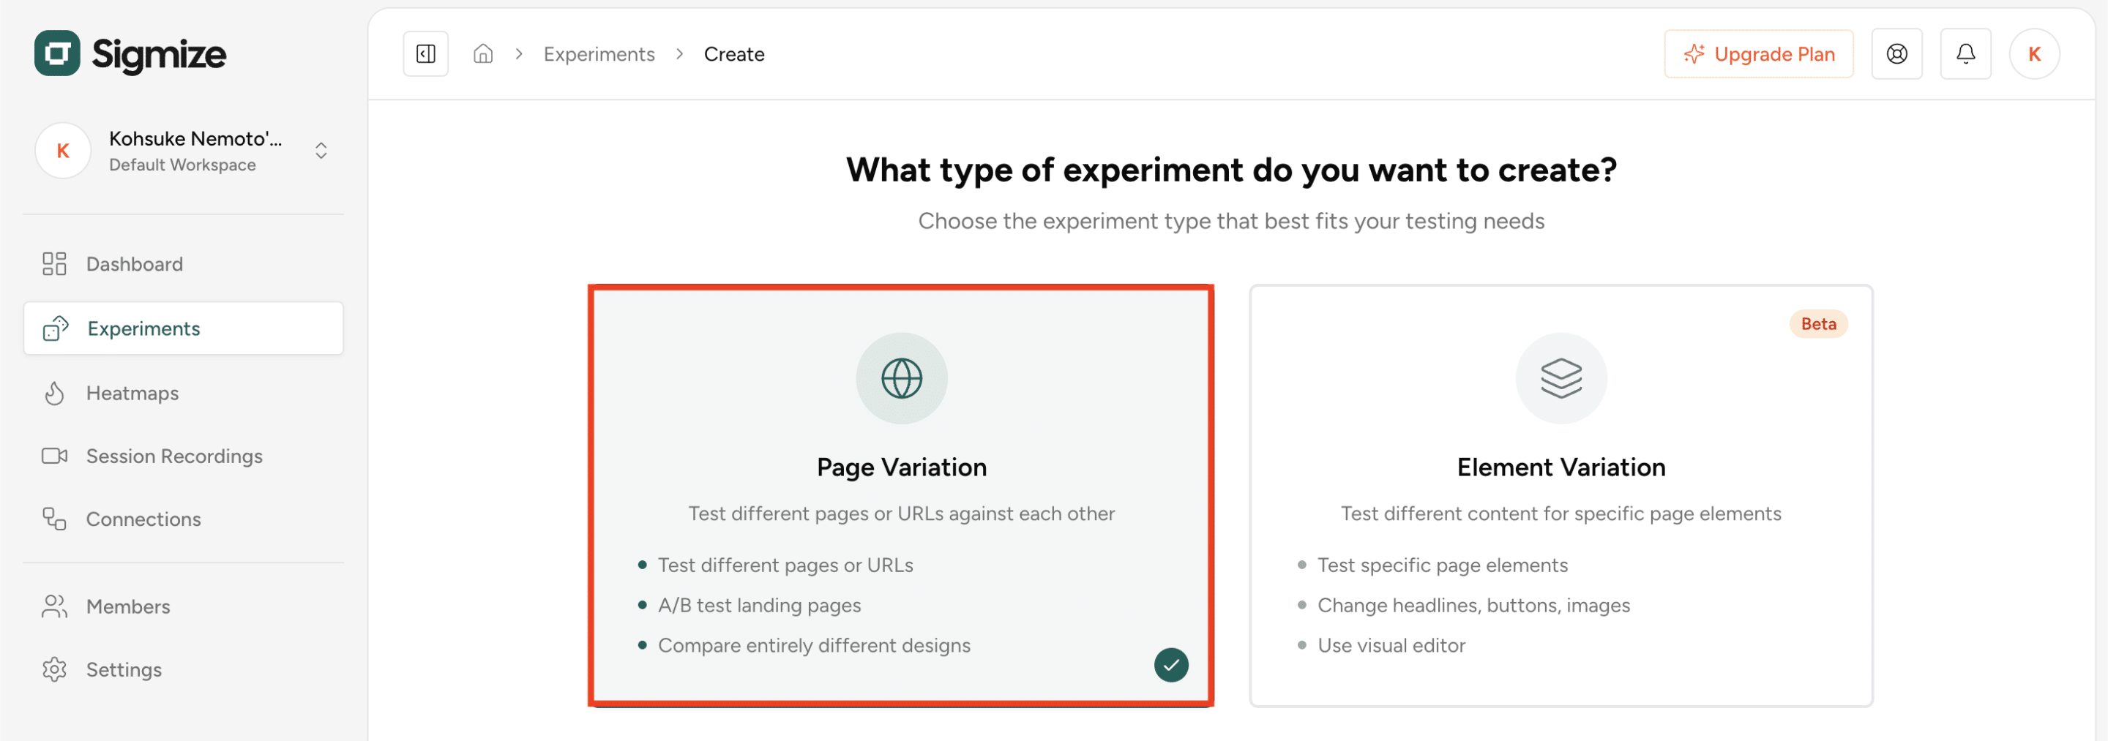Go to home via breadcrumb icon
The image size is (2108, 741).
click(x=483, y=54)
